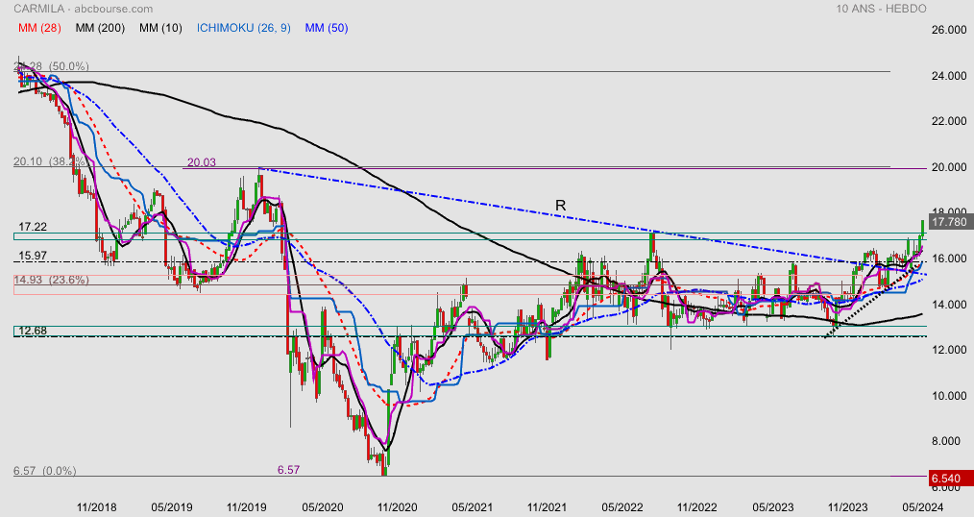Click the 16.000 price axis value
Image resolution: width=974 pixels, height=517 pixels.
tap(949, 258)
